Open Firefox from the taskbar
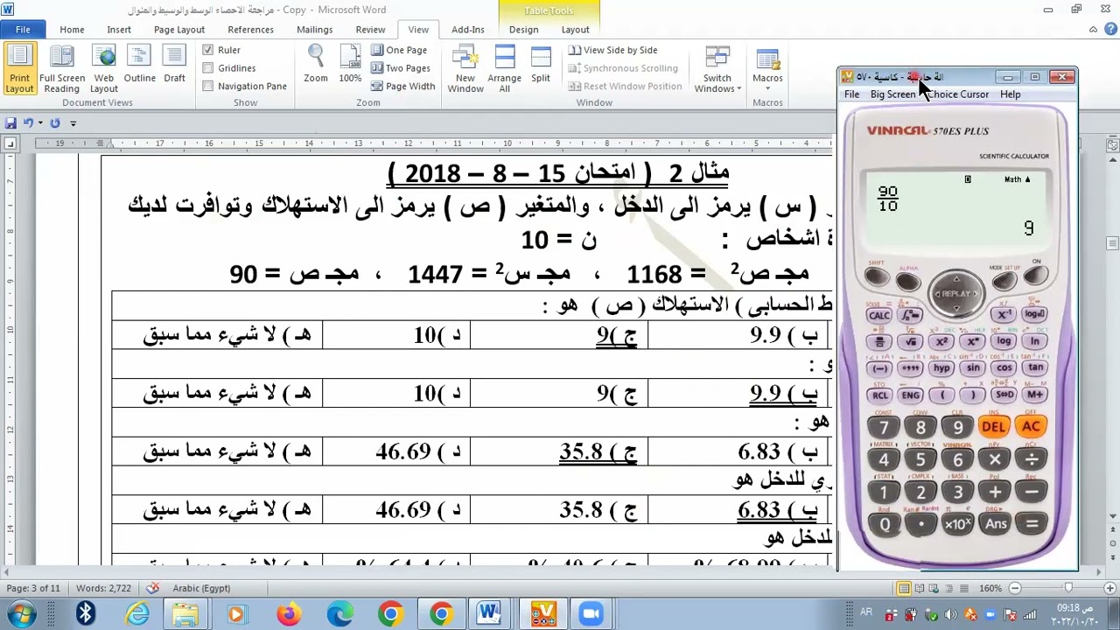Screen dimensions: 1120x630 289,613
